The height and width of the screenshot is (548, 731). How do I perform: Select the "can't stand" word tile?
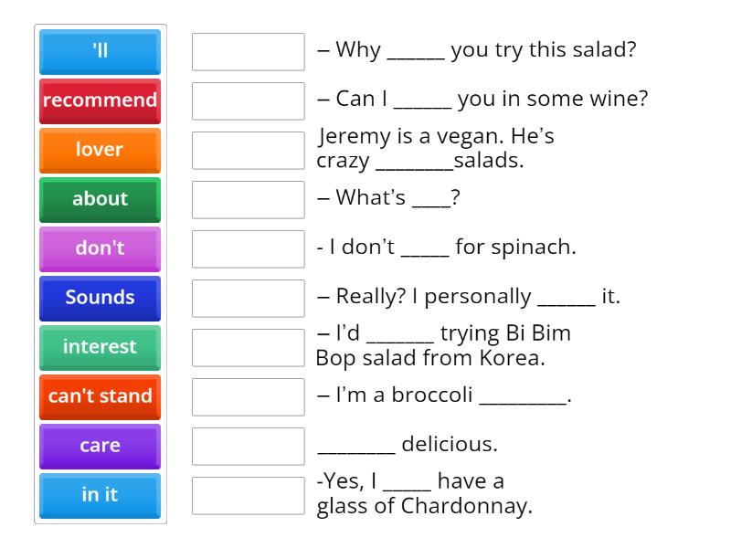click(100, 397)
